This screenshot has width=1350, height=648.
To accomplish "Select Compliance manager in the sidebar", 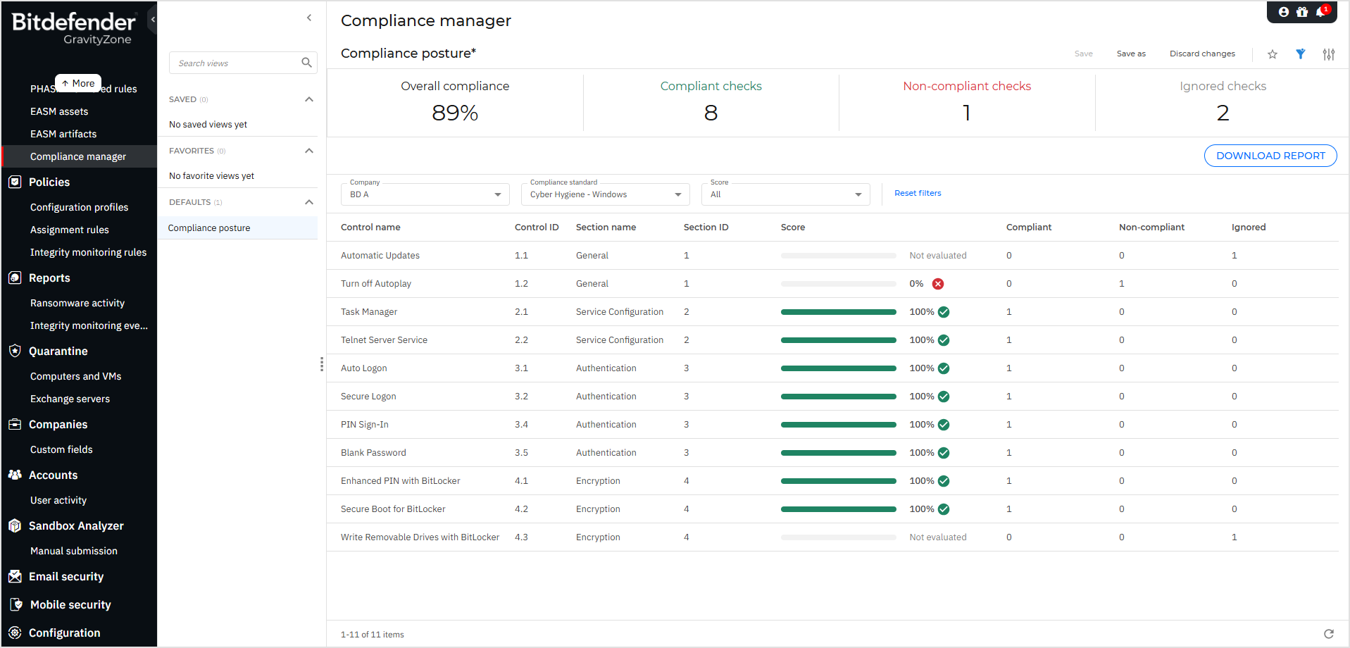I will pyautogui.click(x=78, y=156).
